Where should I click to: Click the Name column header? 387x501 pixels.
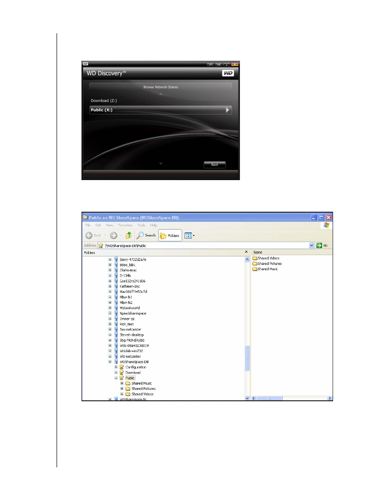258,252
